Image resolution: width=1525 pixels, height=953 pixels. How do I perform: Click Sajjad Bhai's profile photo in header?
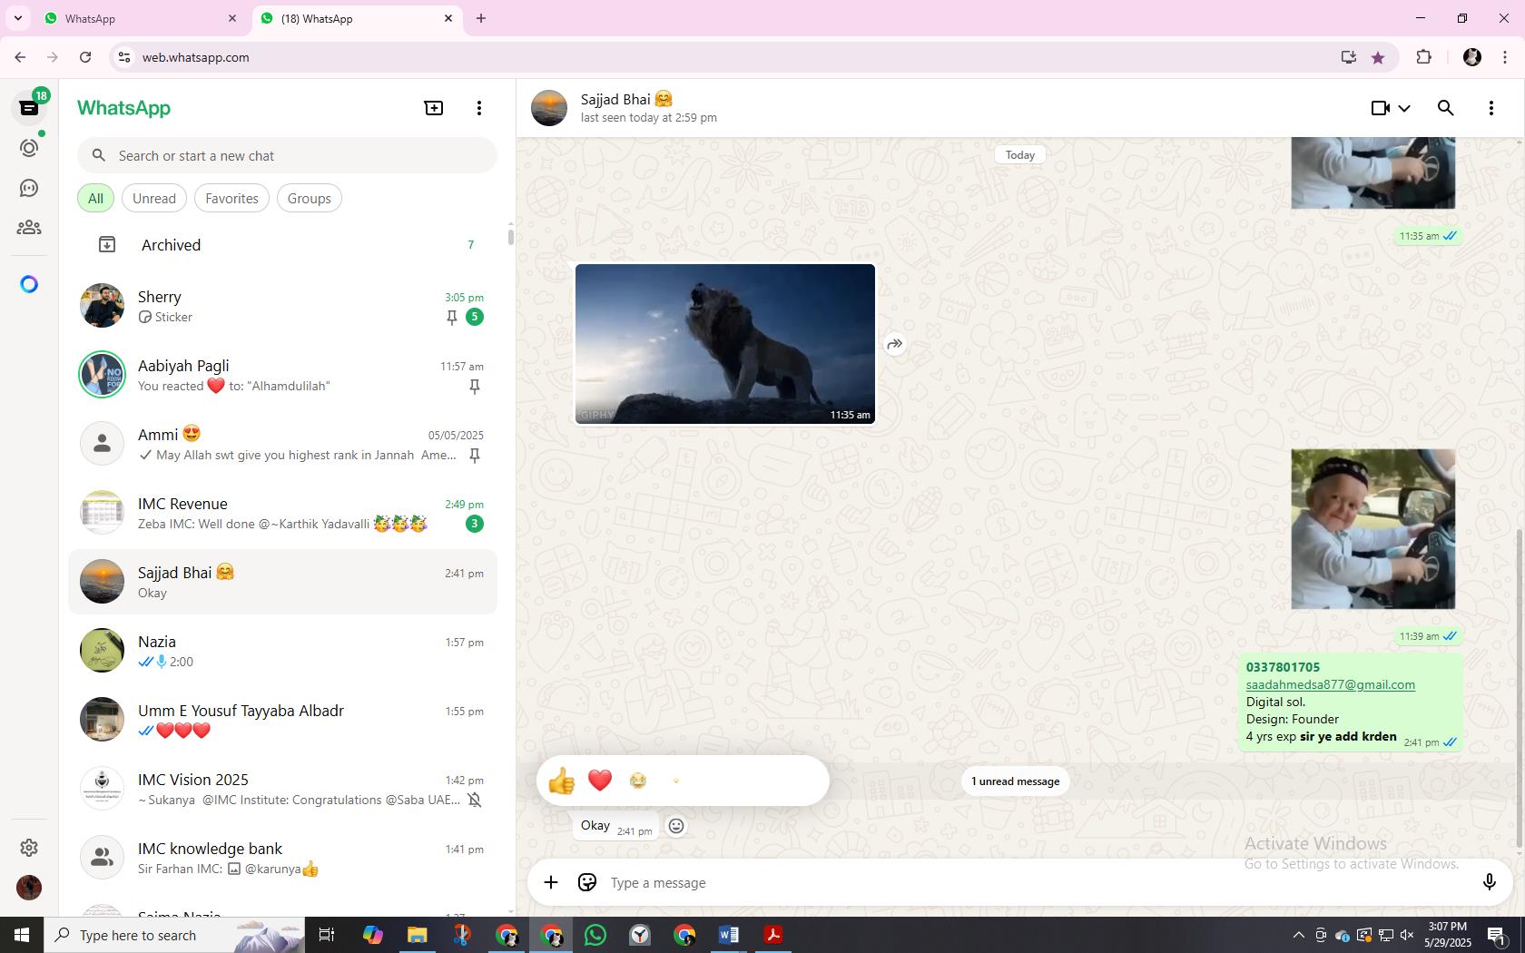(x=549, y=108)
